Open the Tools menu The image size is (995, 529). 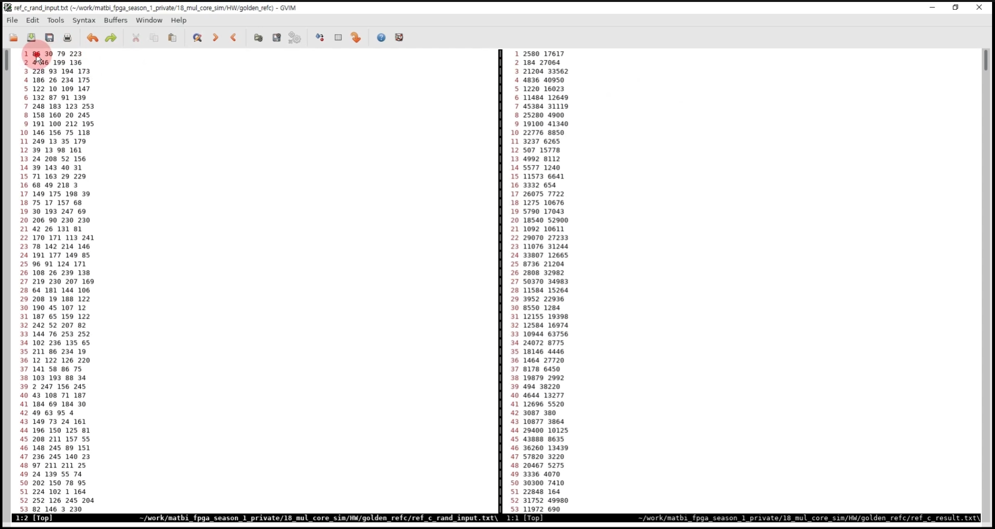(55, 20)
